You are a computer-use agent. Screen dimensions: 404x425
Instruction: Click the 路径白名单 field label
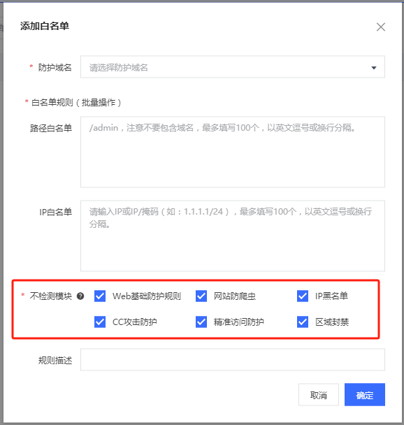click(x=51, y=128)
